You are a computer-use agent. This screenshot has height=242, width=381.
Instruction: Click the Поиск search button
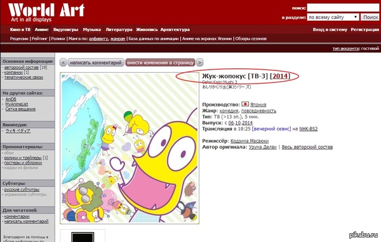point(370,17)
